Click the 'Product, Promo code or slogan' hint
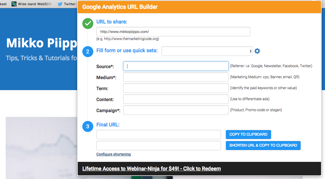Screen dimensions: 325x179 click(x=256, y=110)
